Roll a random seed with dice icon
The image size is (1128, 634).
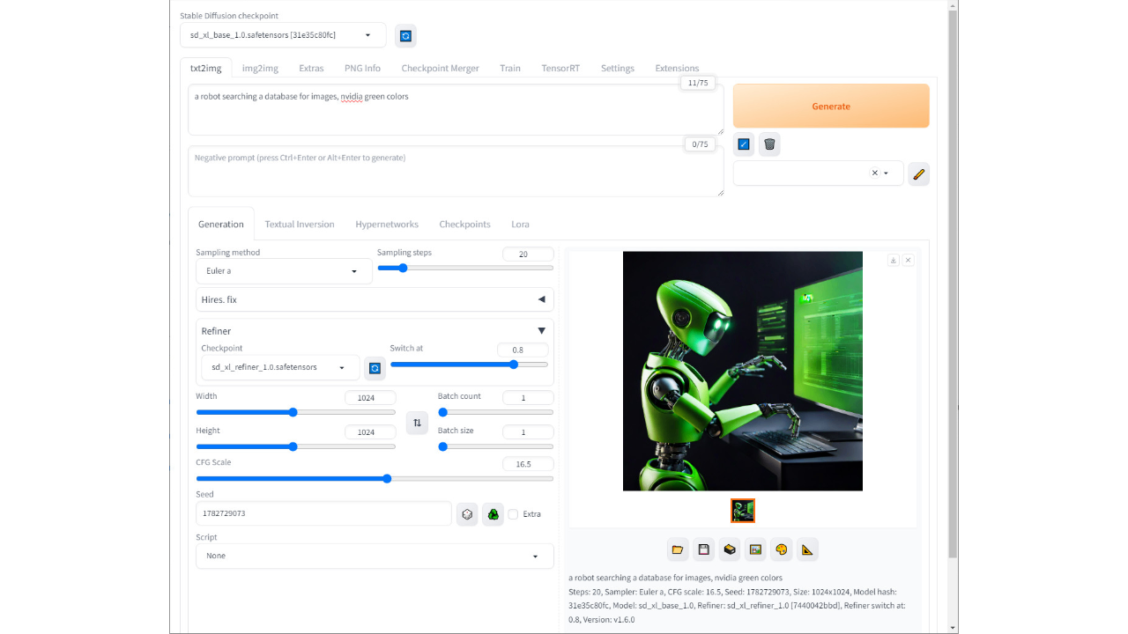click(467, 513)
